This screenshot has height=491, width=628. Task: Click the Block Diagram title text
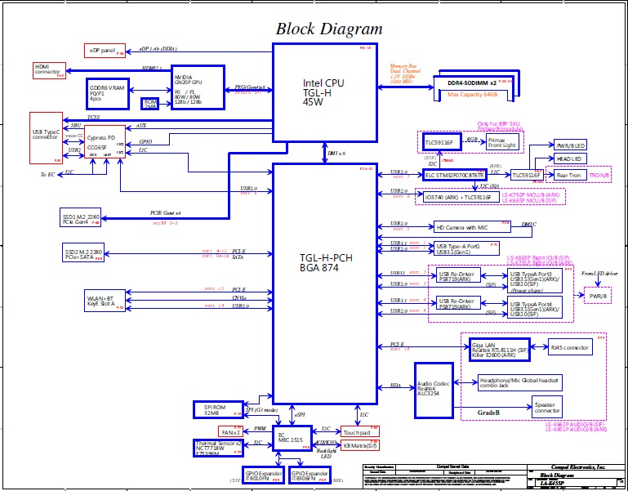click(x=328, y=29)
